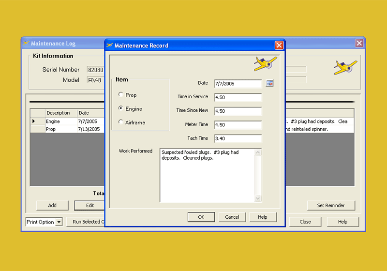
Task: Close the Maintenance Record dialog
Action: click(x=279, y=45)
